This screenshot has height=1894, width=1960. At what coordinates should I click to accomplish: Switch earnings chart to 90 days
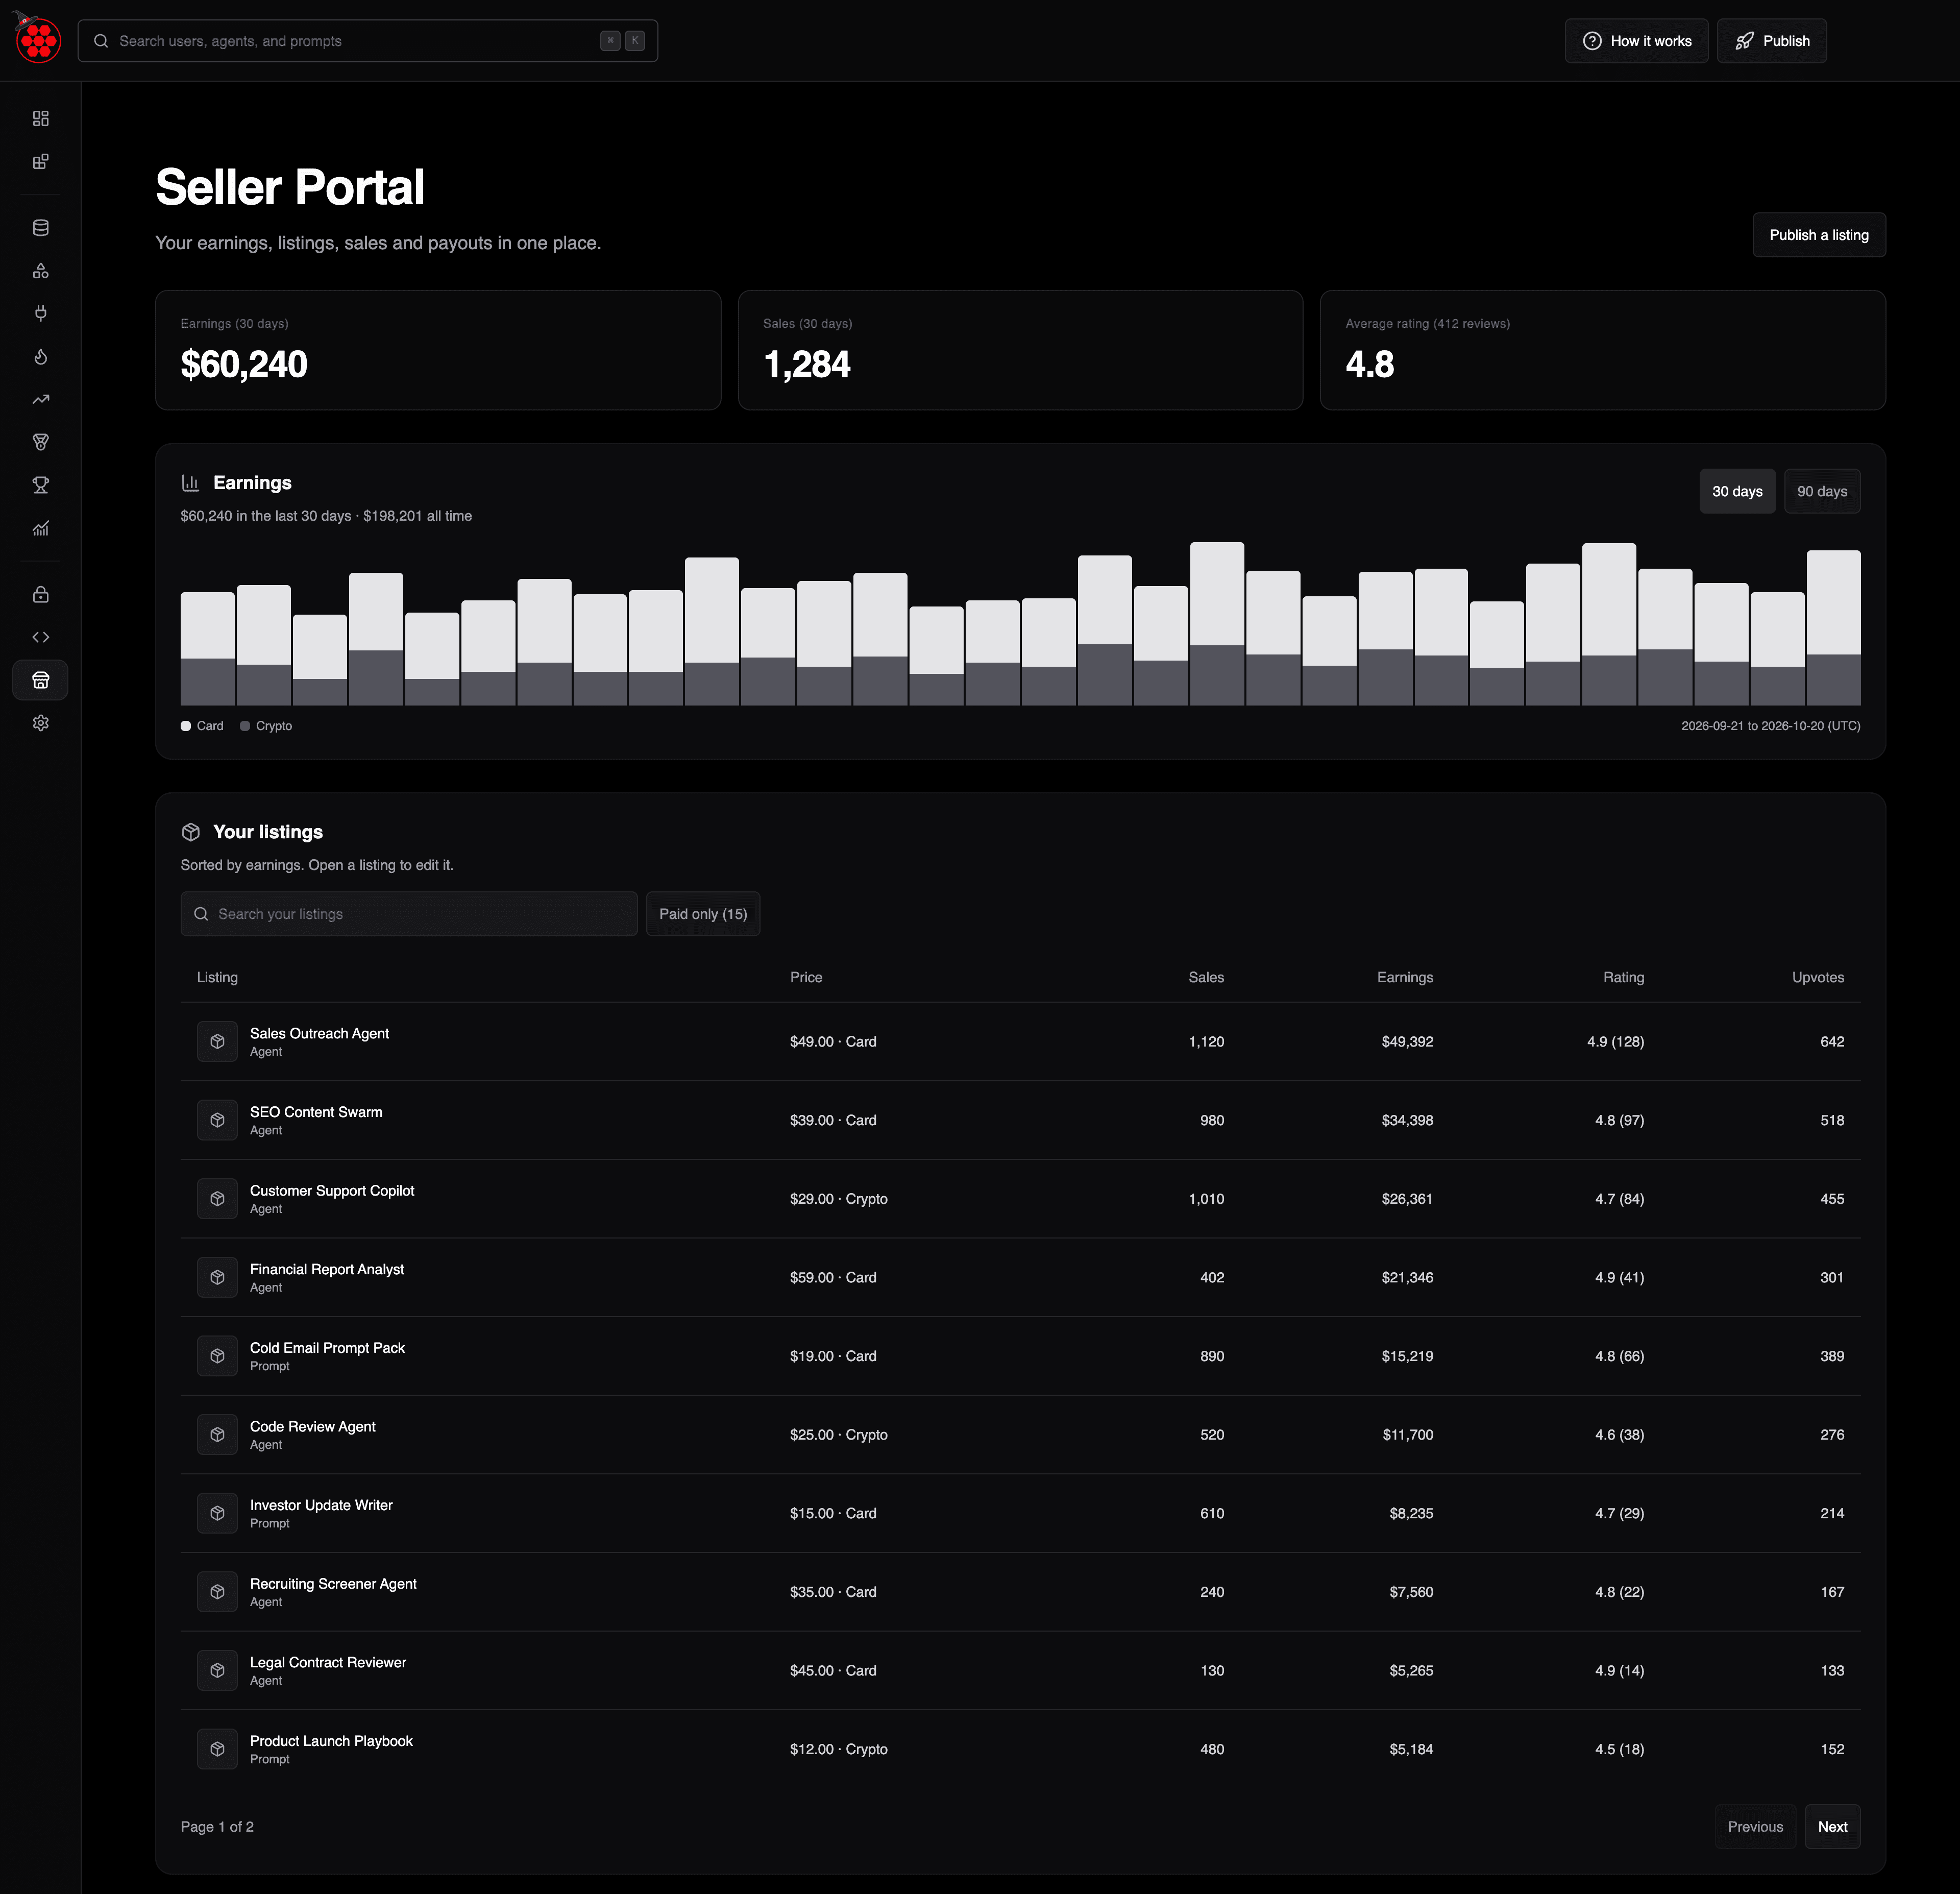click(1822, 491)
